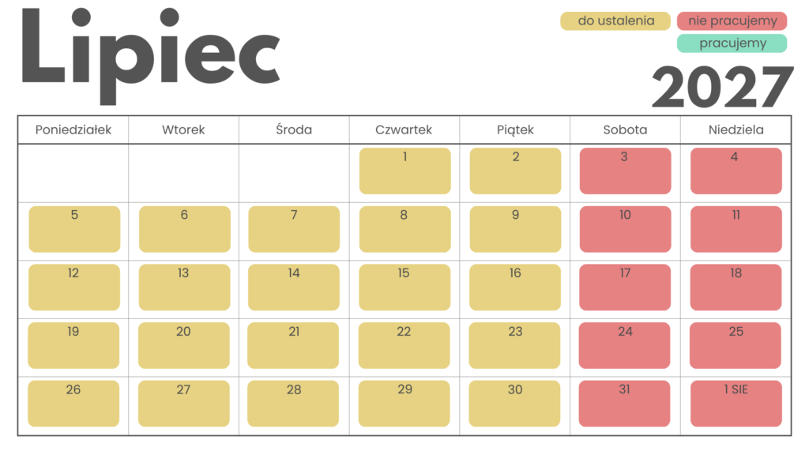Click the yellow 'do ustalenia' legend label

tap(615, 21)
